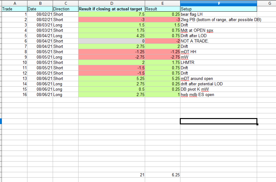This screenshot has height=182, width=276.
Task: Click 'Drift' setup cell in trade 7 row
Action: [219, 47]
